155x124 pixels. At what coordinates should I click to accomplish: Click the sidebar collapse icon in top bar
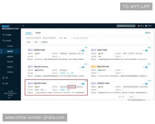coord(24,26)
